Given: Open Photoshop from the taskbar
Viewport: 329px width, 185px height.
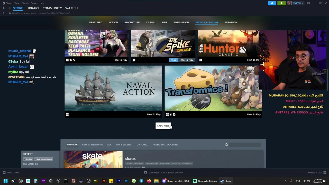Looking at the screenshot, I should [x=126, y=181].
